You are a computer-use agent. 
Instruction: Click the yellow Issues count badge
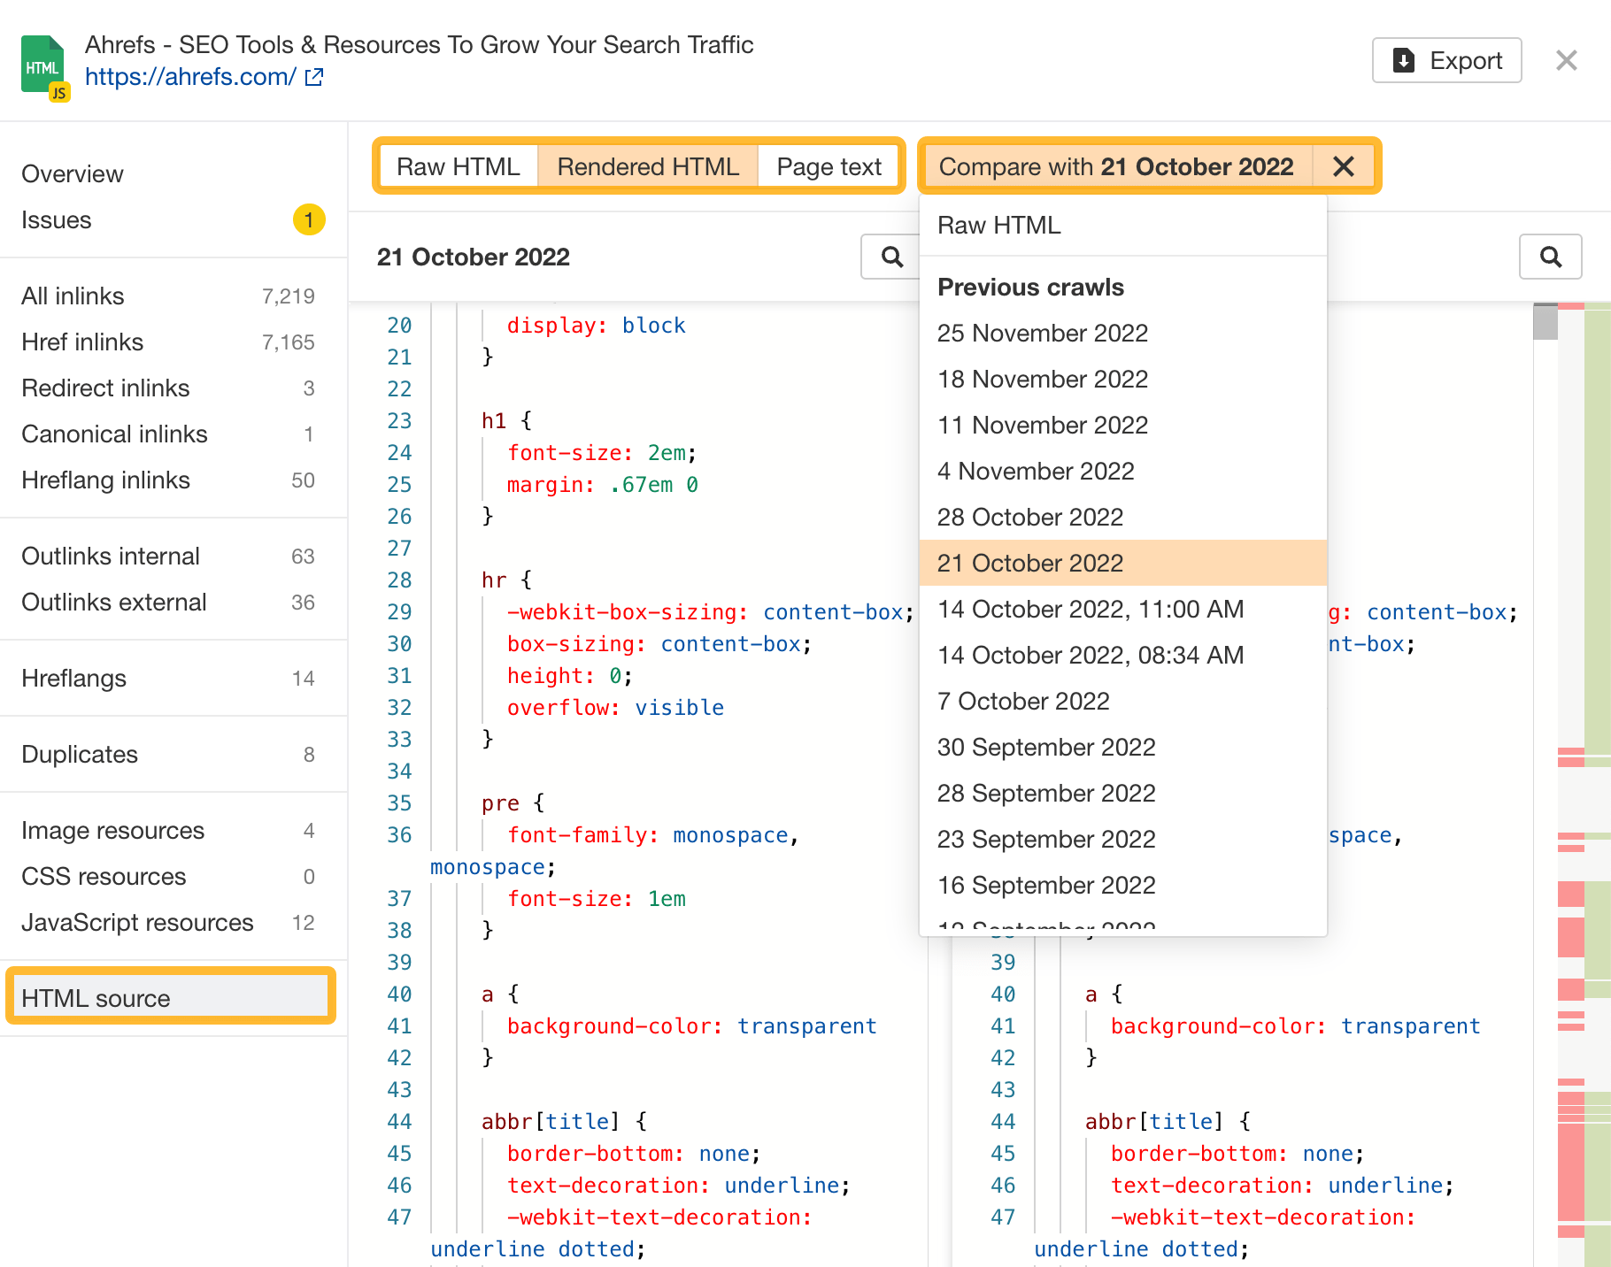pos(309,221)
